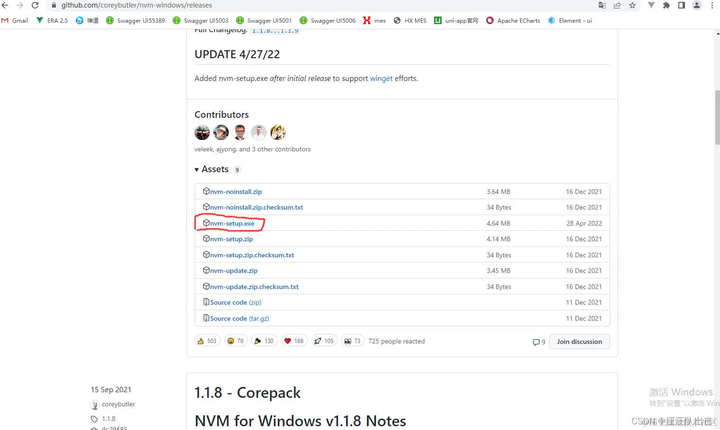Click the browser forward arrow

pos(20,5)
